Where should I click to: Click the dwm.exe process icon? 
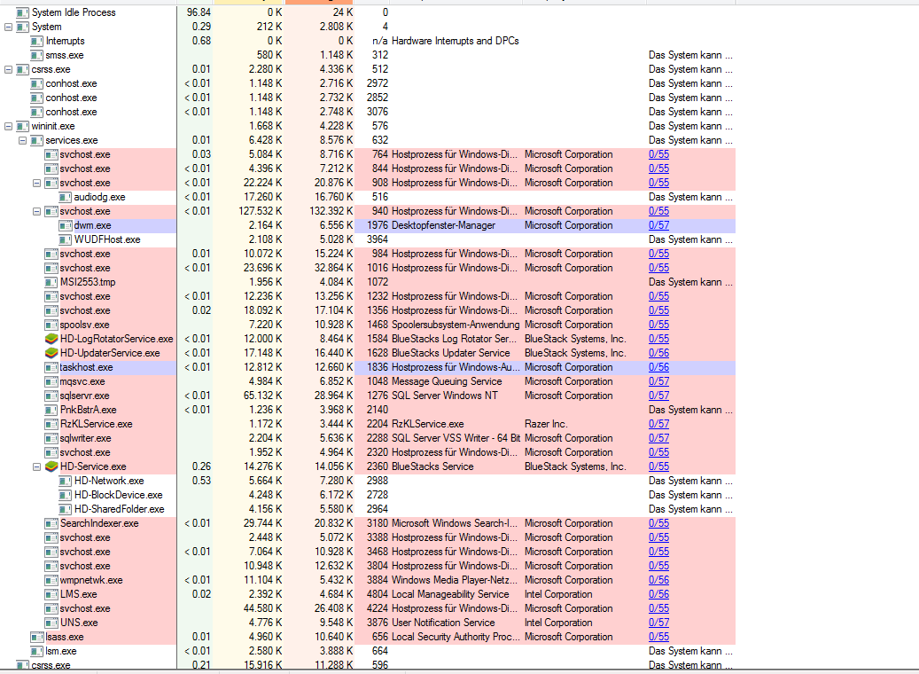point(66,225)
